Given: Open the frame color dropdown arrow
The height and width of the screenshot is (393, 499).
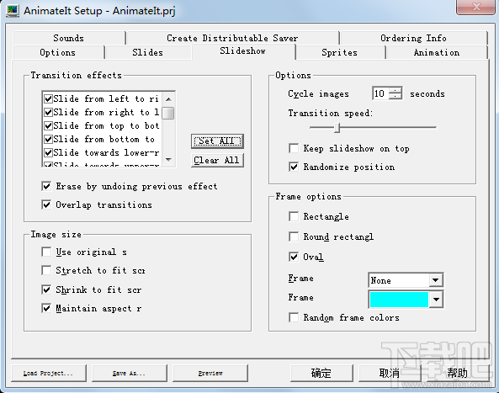Looking at the screenshot, I should click(436, 300).
